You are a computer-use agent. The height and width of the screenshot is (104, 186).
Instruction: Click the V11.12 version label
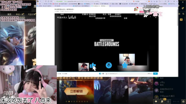tap(176, 101)
